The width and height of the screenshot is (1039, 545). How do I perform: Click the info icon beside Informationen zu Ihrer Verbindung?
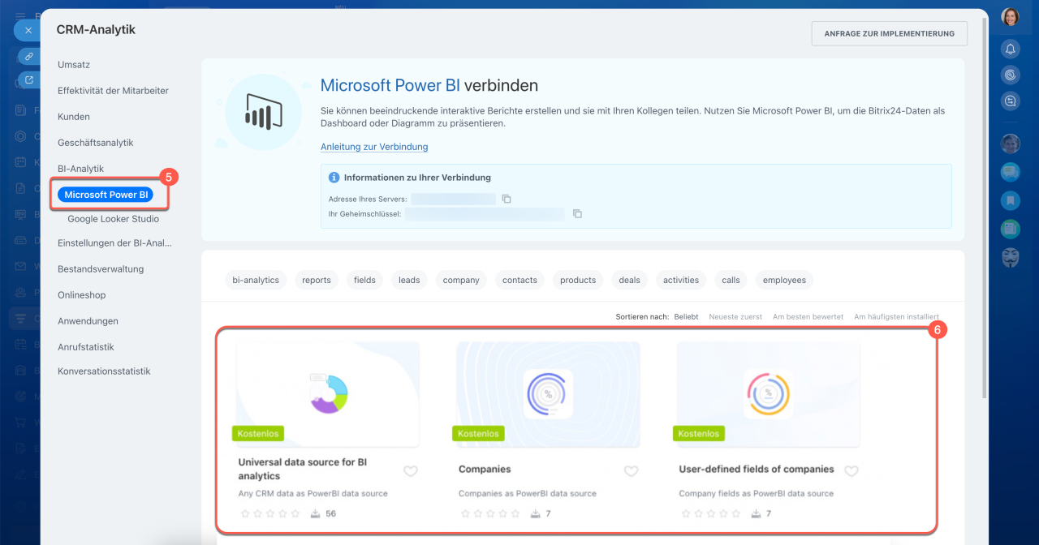coord(334,177)
